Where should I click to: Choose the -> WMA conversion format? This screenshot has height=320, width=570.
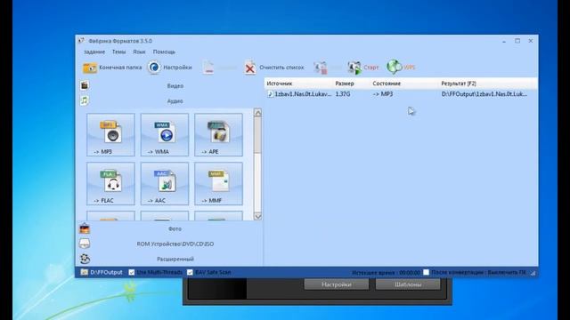164,134
